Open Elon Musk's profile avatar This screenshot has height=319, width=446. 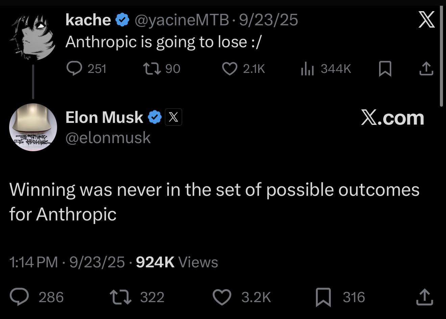pyautogui.click(x=33, y=127)
